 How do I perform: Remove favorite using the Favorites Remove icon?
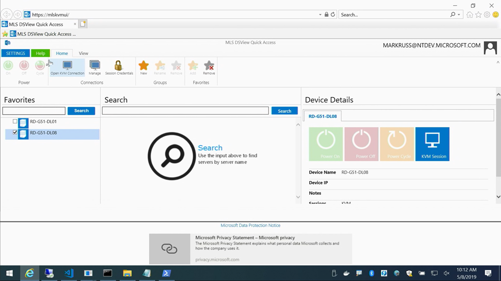(209, 67)
